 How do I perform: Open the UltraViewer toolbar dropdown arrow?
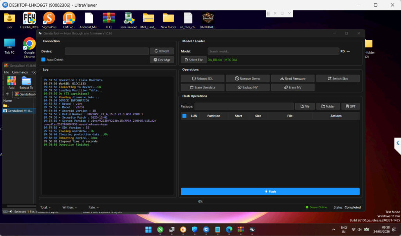(x=289, y=13)
